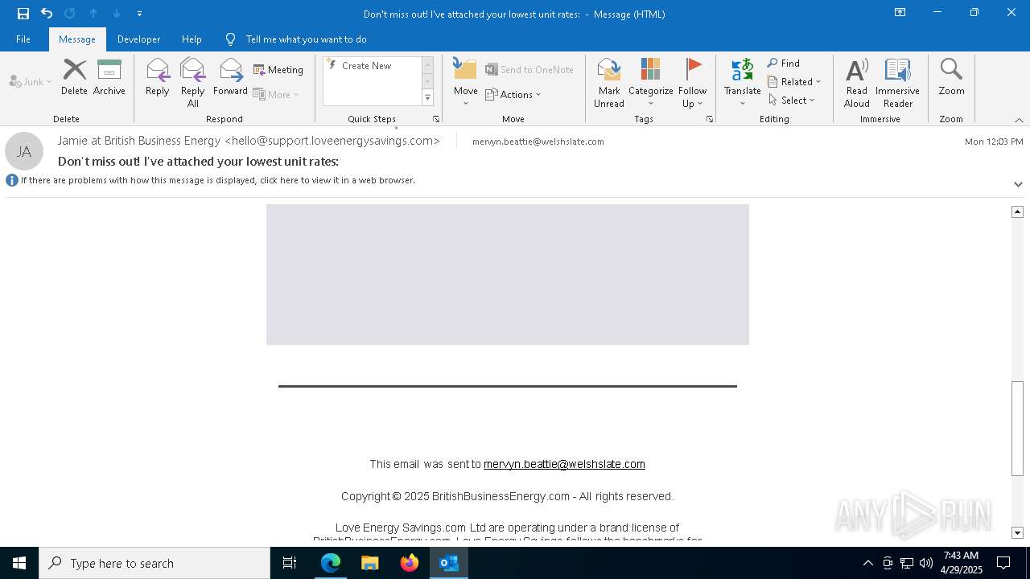1030x579 pixels.
Task: Open Customize Quick Access Toolbar dropdown
Action: pyautogui.click(x=140, y=14)
